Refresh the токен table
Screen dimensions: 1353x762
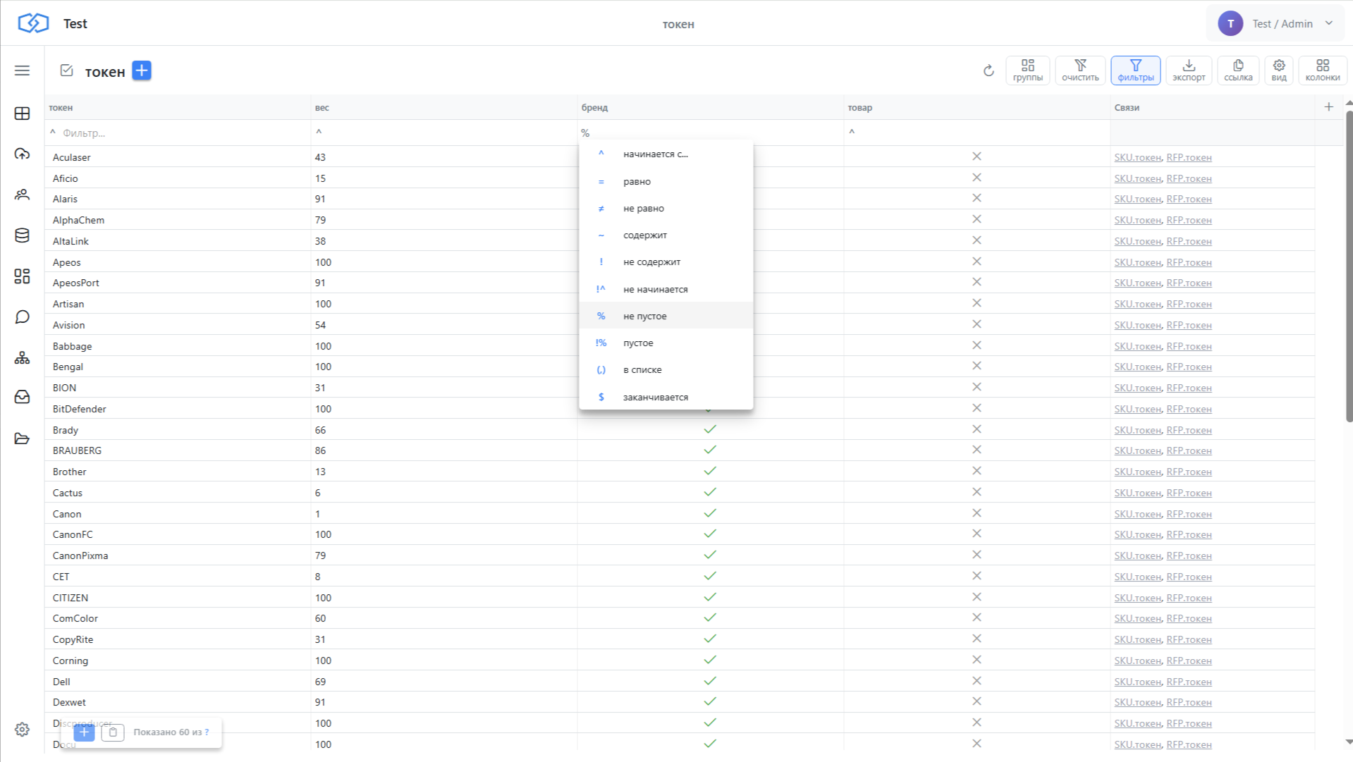click(988, 70)
